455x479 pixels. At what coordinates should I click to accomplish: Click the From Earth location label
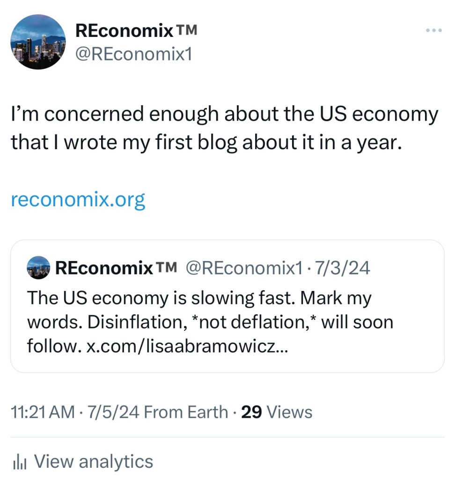(x=186, y=412)
